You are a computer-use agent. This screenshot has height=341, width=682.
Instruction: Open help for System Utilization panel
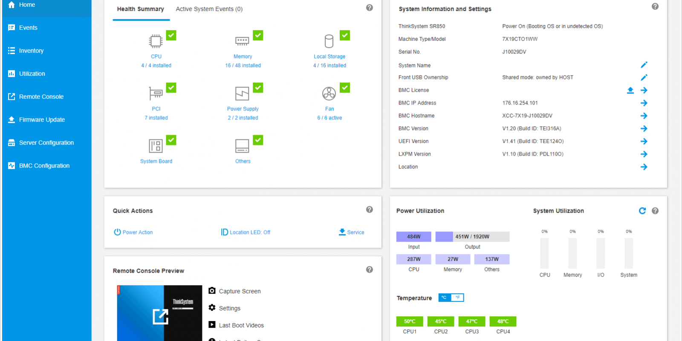pyautogui.click(x=655, y=211)
